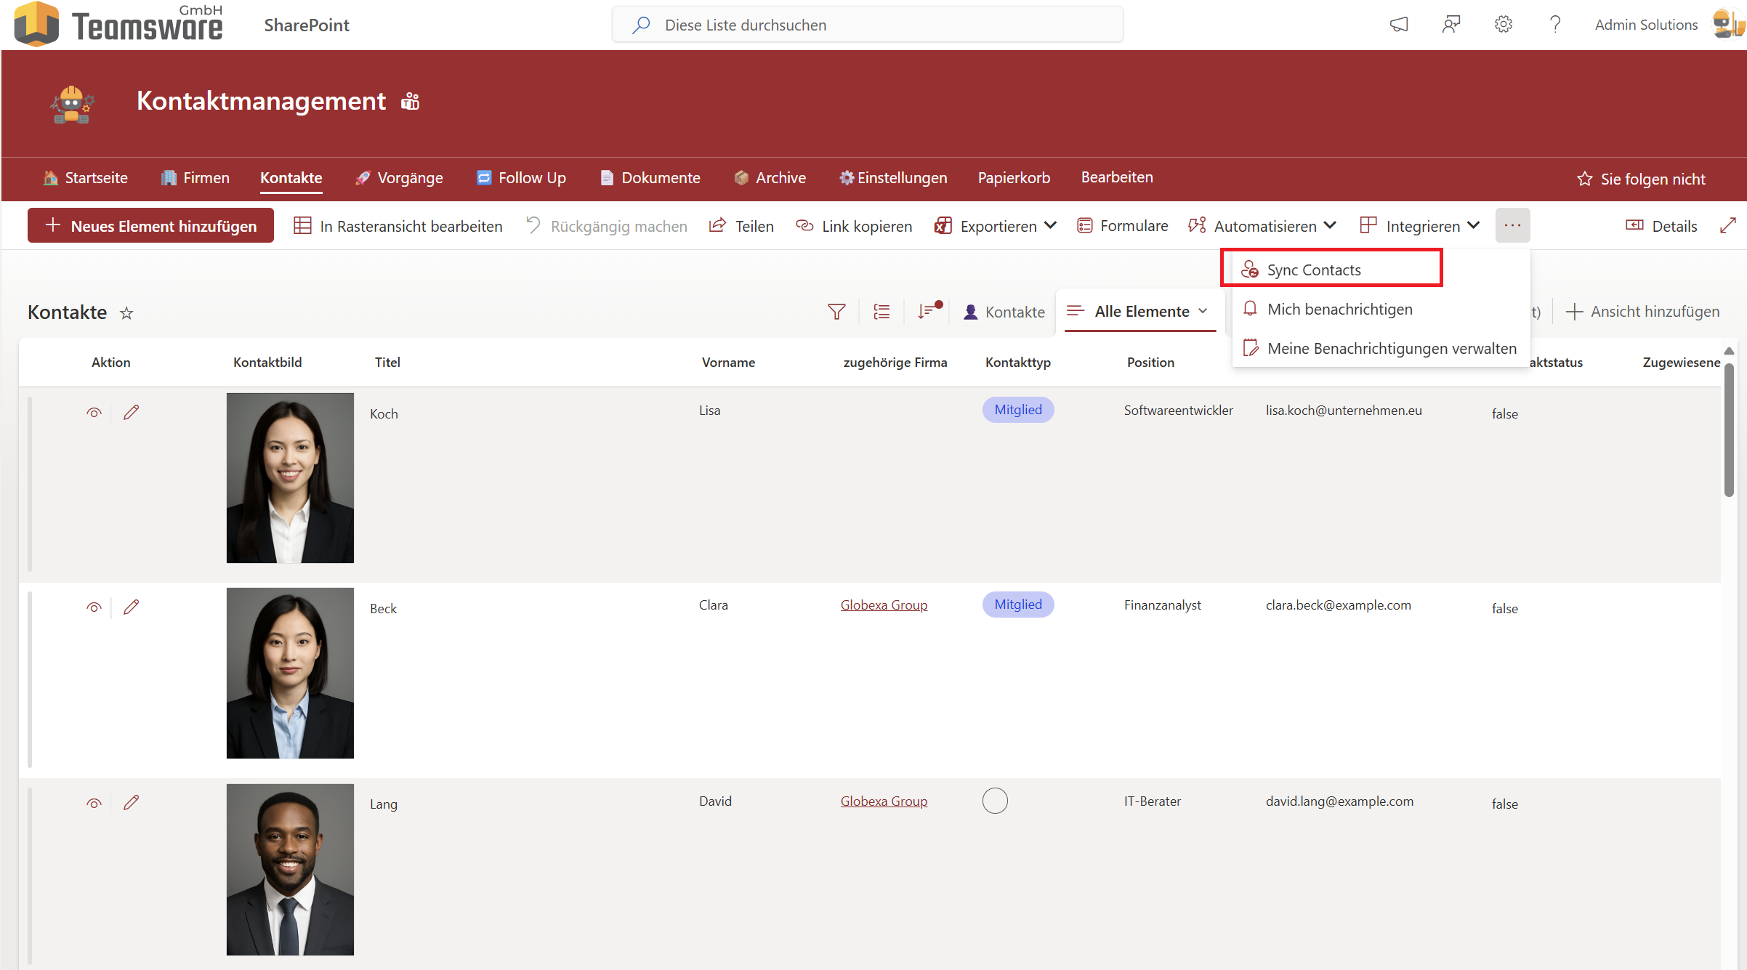Click the edit pencil for Koch
This screenshot has height=970, width=1747.
click(x=131, y=413)
